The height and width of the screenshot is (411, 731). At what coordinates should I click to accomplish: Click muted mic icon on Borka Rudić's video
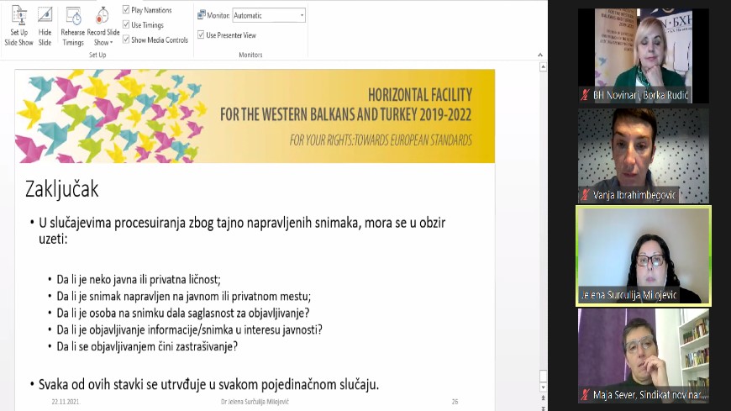pos(585,96)
